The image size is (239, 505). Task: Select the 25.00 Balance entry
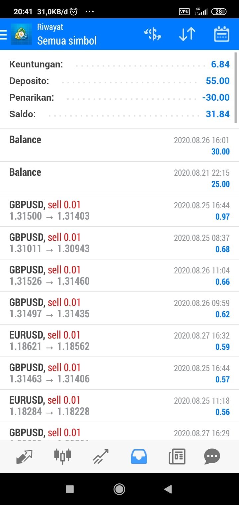click(119, 178)
